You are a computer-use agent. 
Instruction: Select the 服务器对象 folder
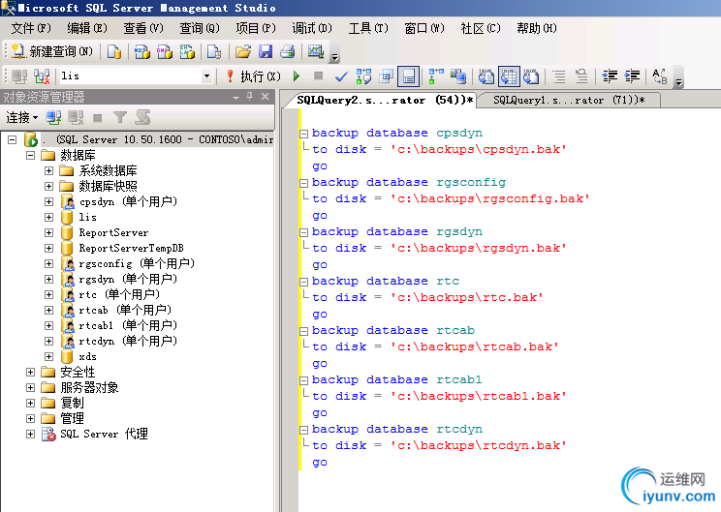[x=89, y=387]
